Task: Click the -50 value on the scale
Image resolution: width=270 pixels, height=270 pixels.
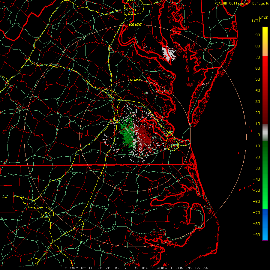Action: 256,190
